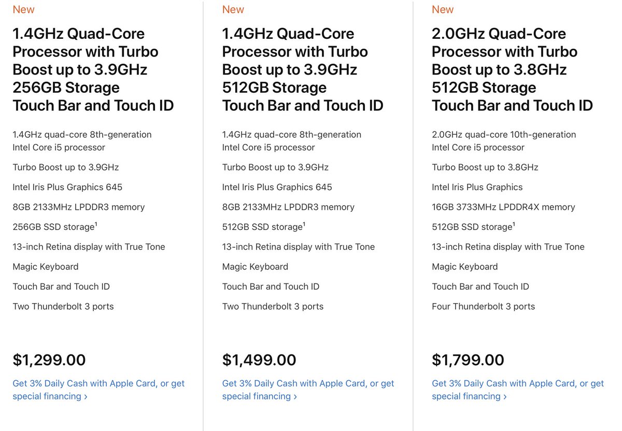This screenshot has width=622, height=431.
Task: Click the 256GB SSD storage spec text
Action: click(x=52, y=227)
